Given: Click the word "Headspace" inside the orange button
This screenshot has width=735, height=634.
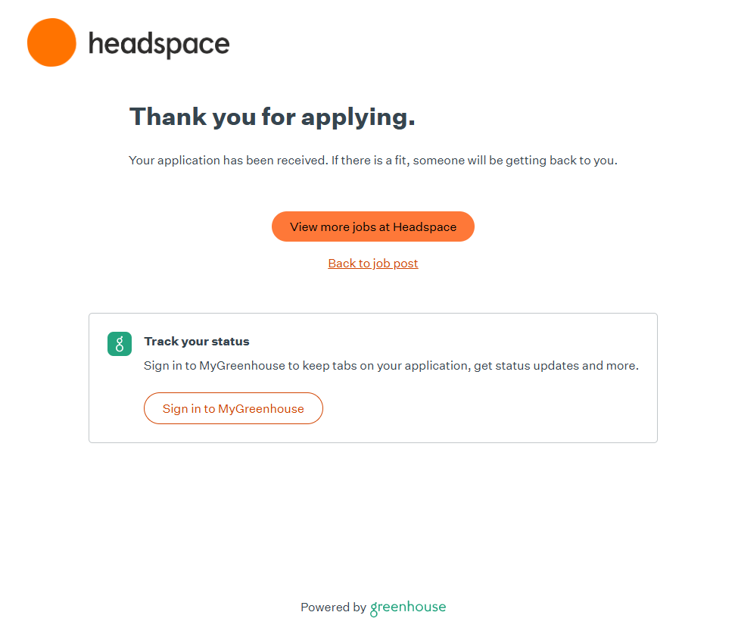Looking at the screenshot, I should coord(425,227).
